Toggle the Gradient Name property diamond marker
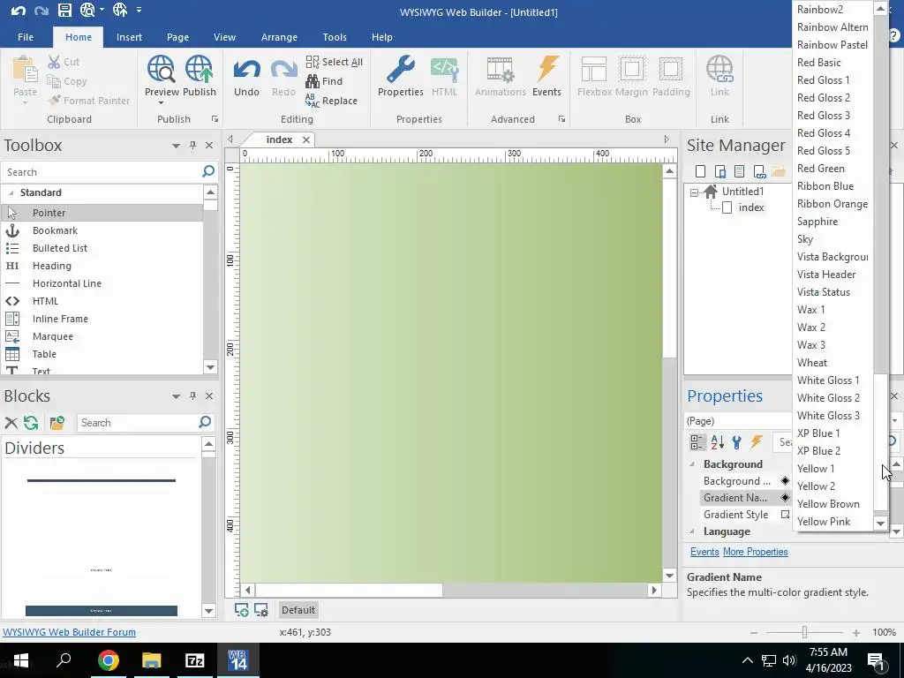This screenshot has width=904, height=678. pyautogui.click(x=785, y=498)
